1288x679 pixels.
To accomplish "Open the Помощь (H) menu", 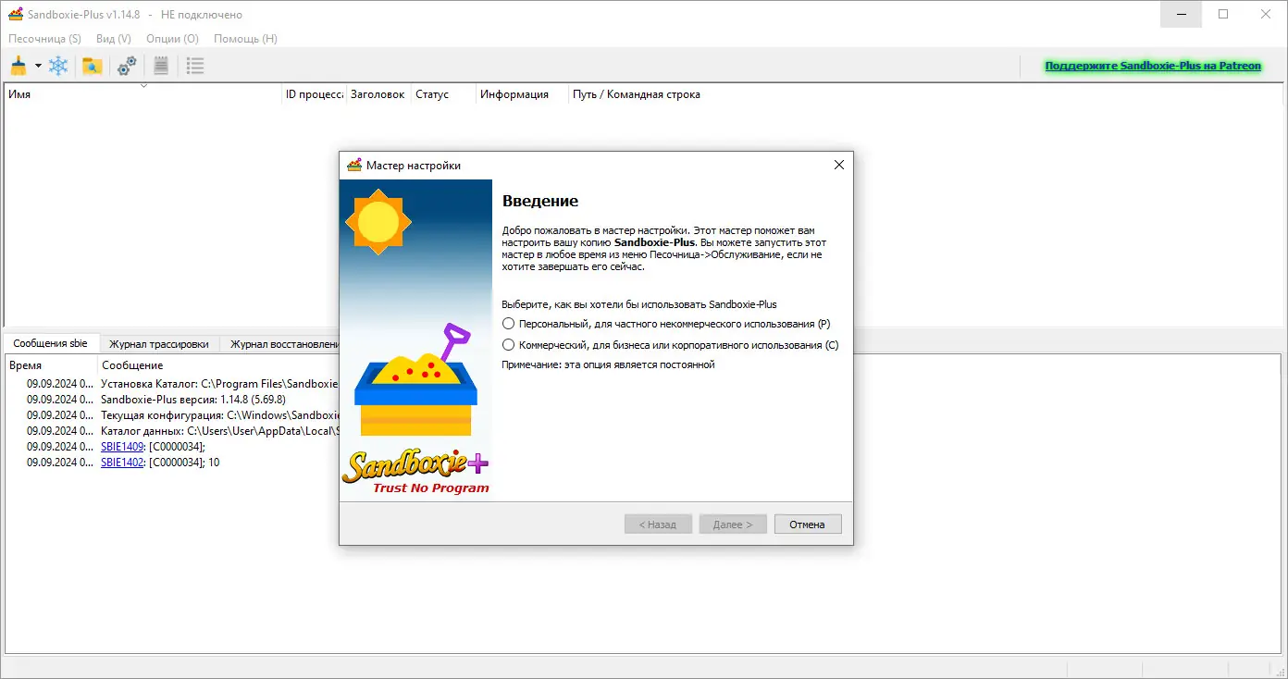I will tap(245, 39).
